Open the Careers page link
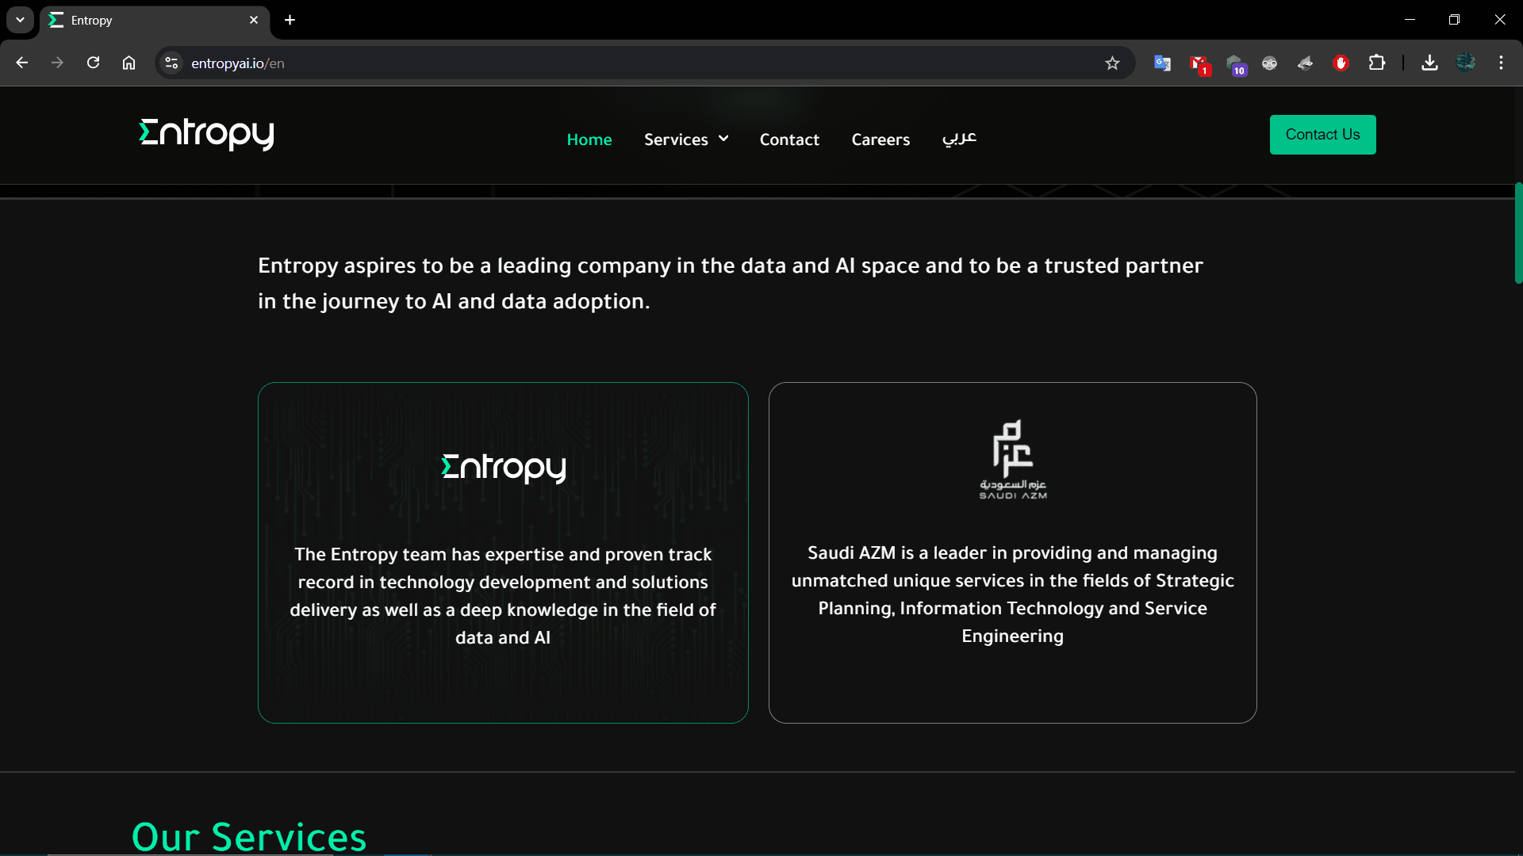The image size is (1523, 856). tap(880, 139)
